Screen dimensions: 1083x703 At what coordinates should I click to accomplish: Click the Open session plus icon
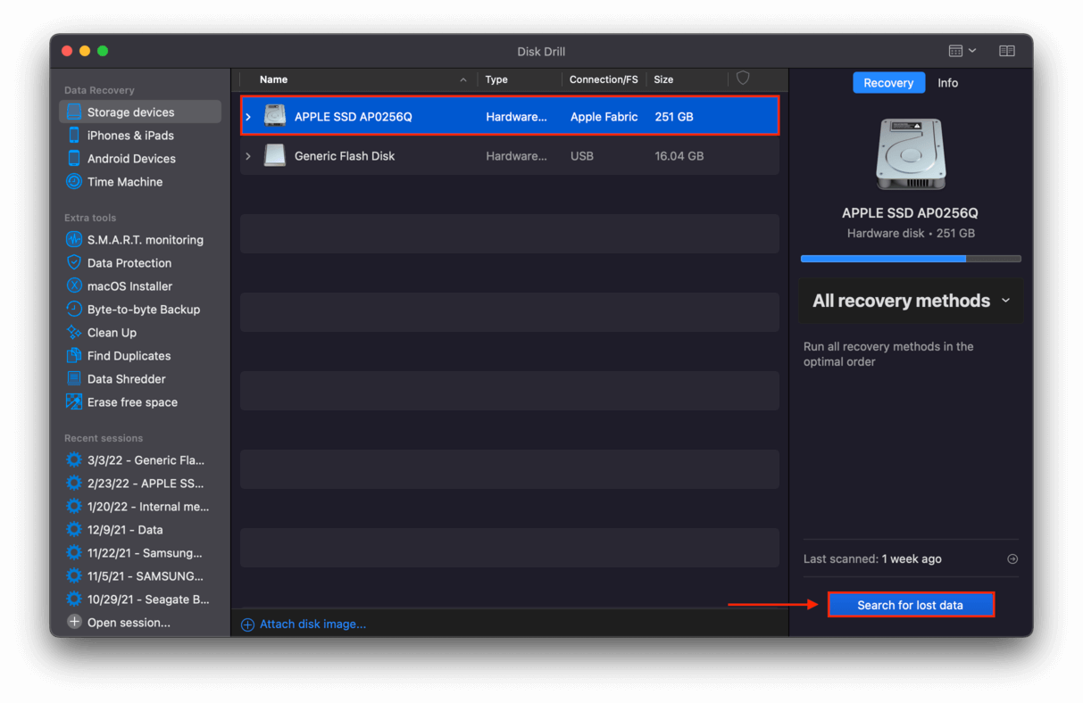74,623
